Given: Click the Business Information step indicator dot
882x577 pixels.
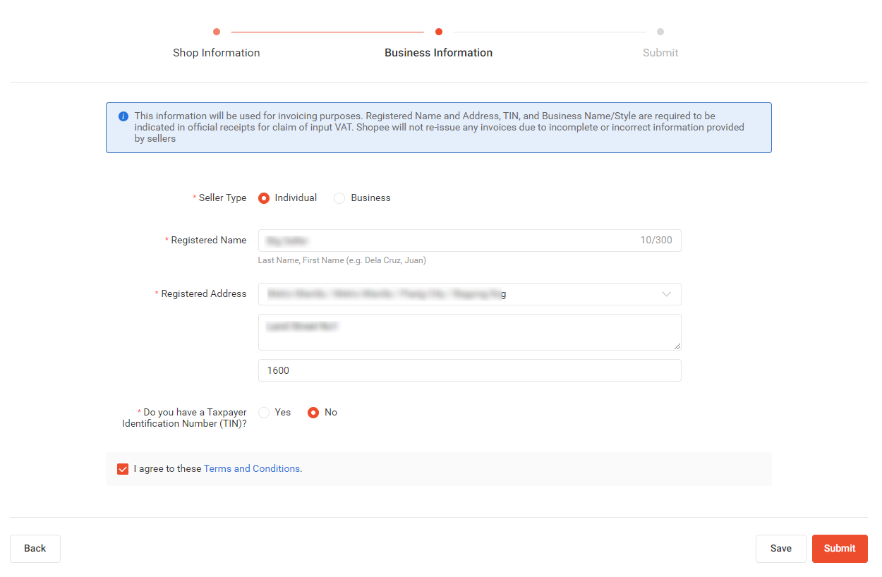Looking at the screenshot, I should pos(438,32).
